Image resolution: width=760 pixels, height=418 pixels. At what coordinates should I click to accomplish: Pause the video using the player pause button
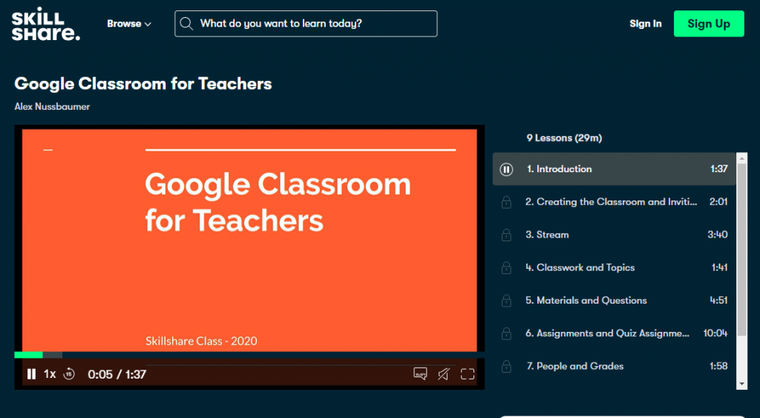click(31, 374)
